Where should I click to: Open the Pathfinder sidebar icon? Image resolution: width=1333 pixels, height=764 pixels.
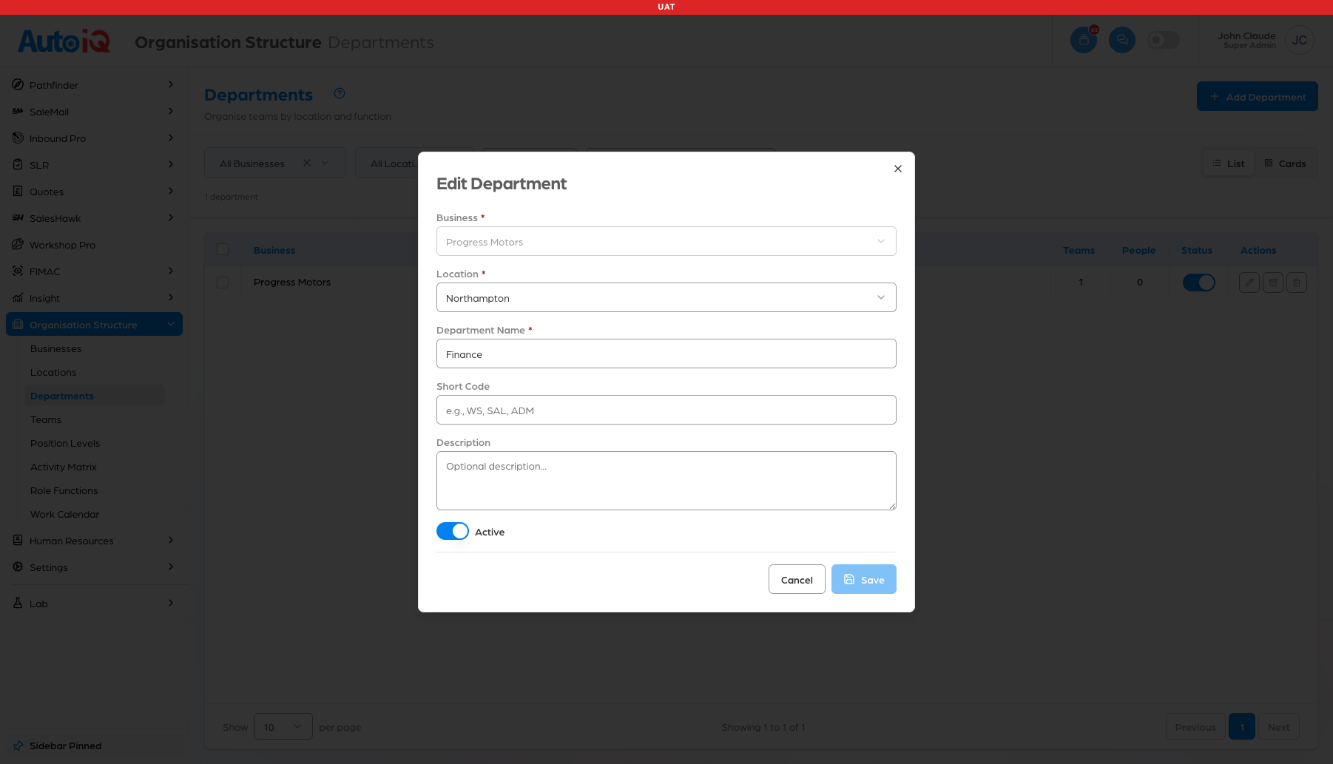click(18, 85)
